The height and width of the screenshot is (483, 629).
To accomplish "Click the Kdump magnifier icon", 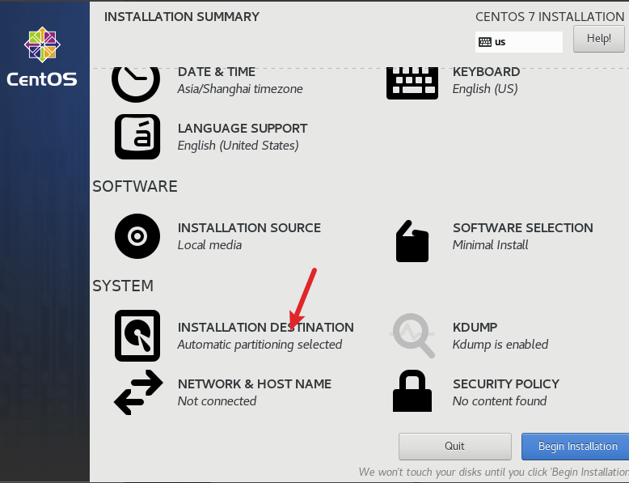I will (412, 336).
